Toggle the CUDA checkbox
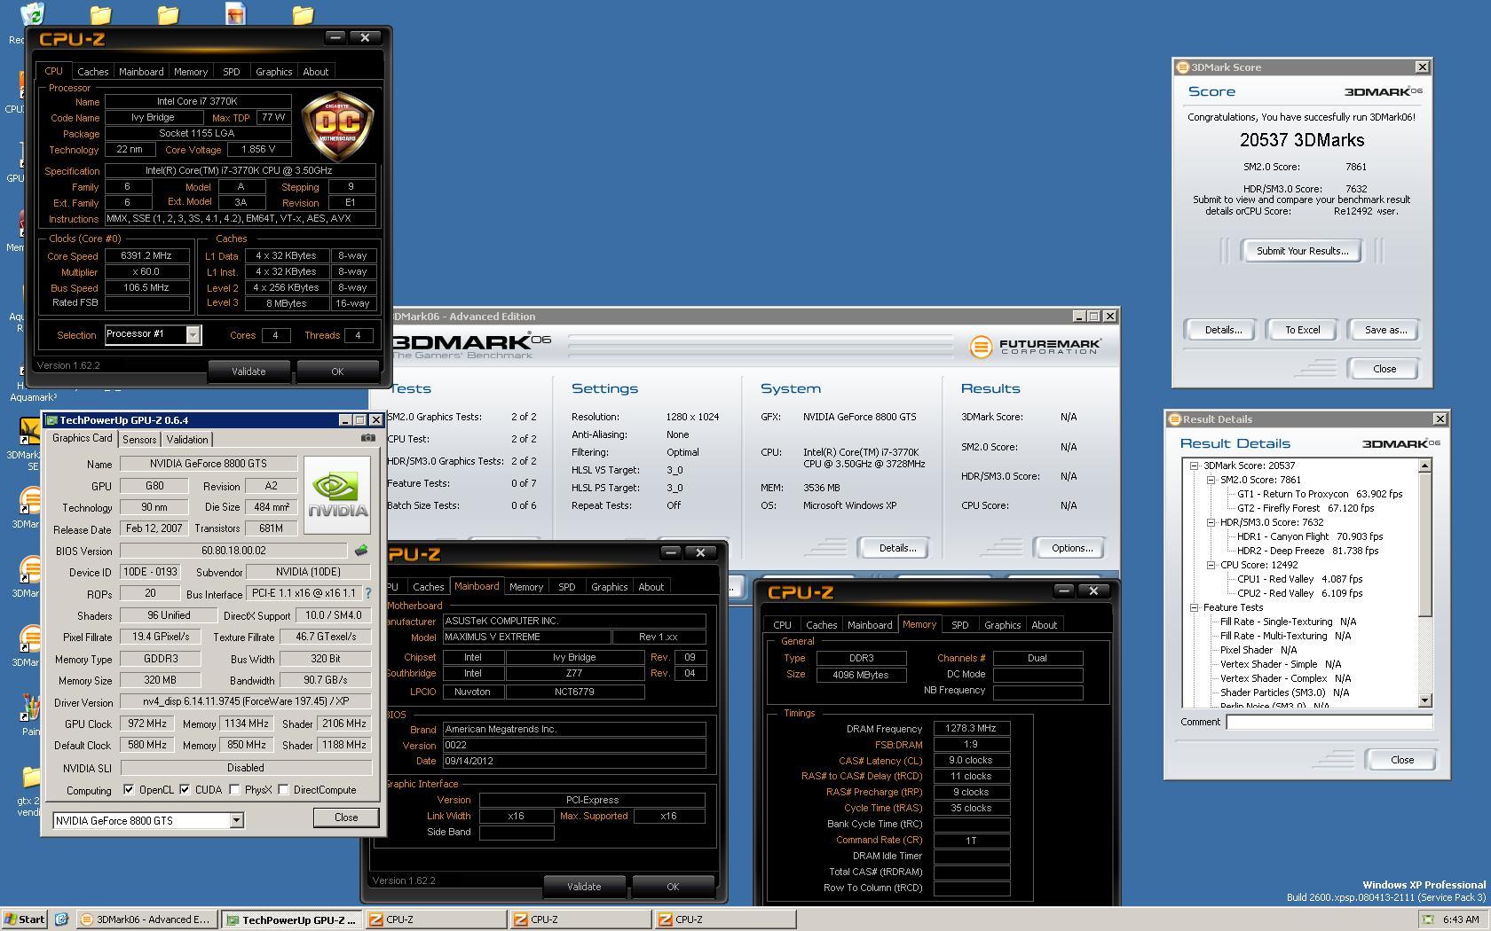1491x931 pixels. pos(185,789)
